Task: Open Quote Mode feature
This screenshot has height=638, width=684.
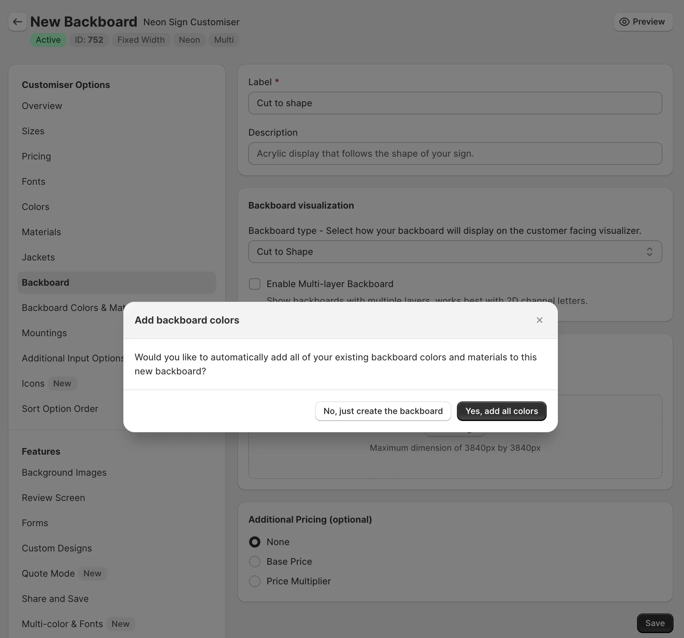Action: (48, 573)
